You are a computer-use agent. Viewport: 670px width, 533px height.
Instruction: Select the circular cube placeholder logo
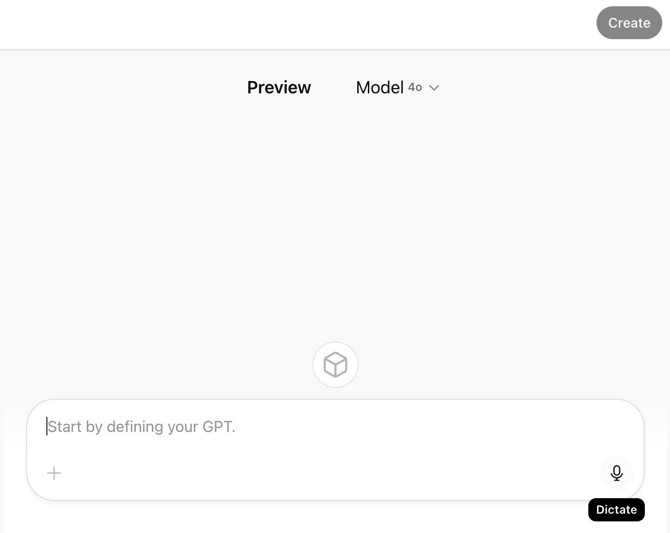tap(335, 365)
